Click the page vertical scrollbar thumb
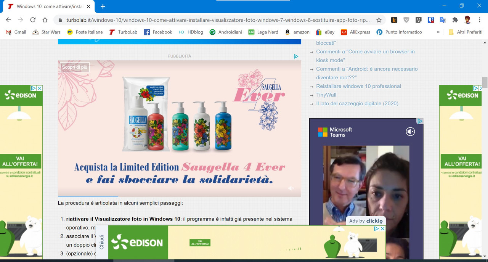 (485, 82)
